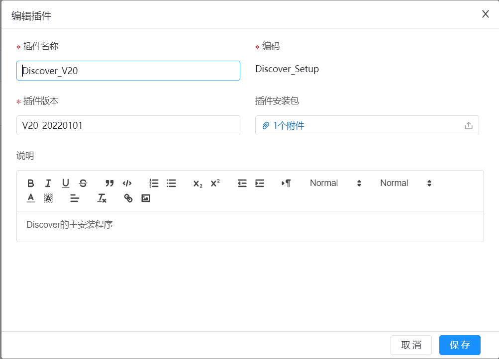Image resolution: width=499 pixels, height=359 pixels.
Task: Click the 保存 button
Action: pos(460,345)
